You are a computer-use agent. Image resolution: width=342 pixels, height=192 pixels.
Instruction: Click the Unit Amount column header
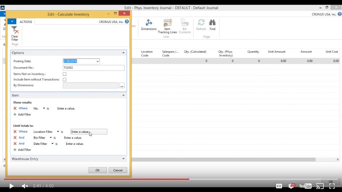coord(277,52)
